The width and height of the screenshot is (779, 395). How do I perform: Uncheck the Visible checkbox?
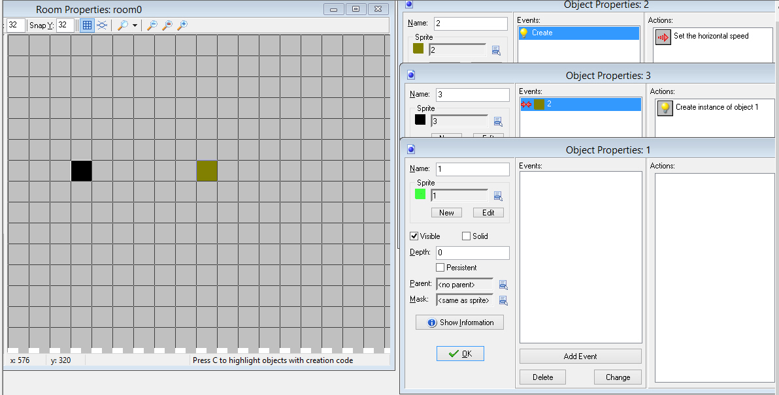coord(414,236)
